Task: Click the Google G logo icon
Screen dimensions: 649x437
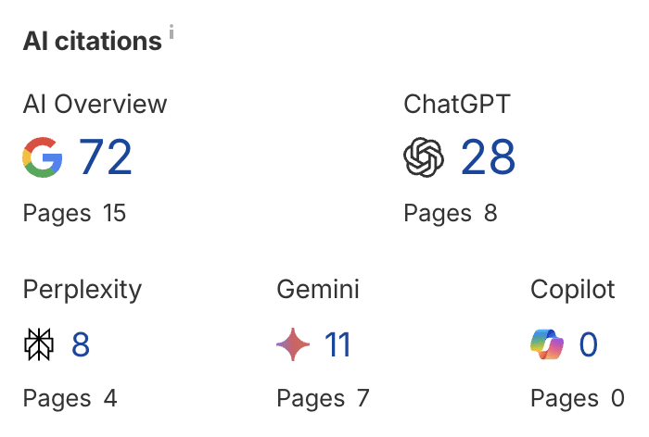Action: (43, 157)
